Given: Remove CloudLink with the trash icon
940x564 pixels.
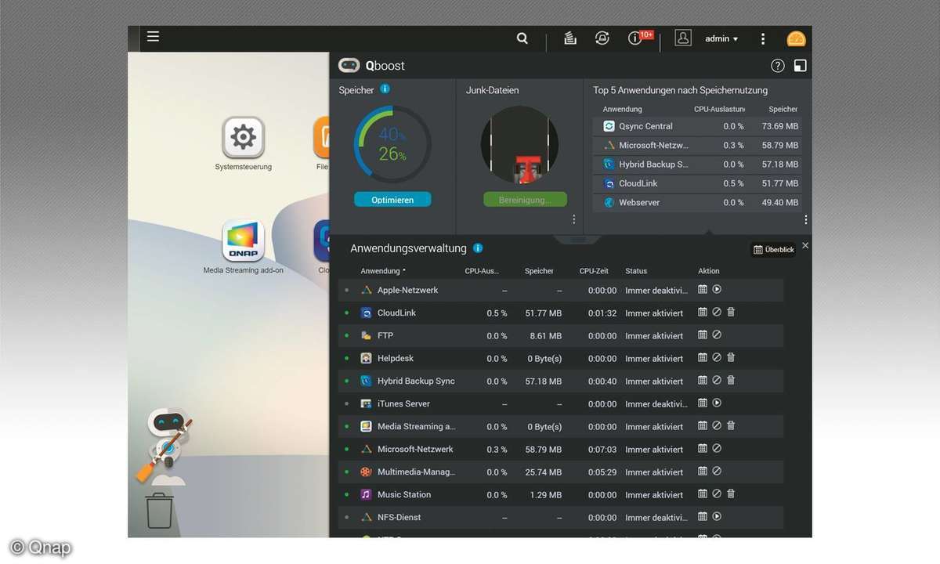Looking at the screenshot, I should pyautogui.click(x=731, y=313).
